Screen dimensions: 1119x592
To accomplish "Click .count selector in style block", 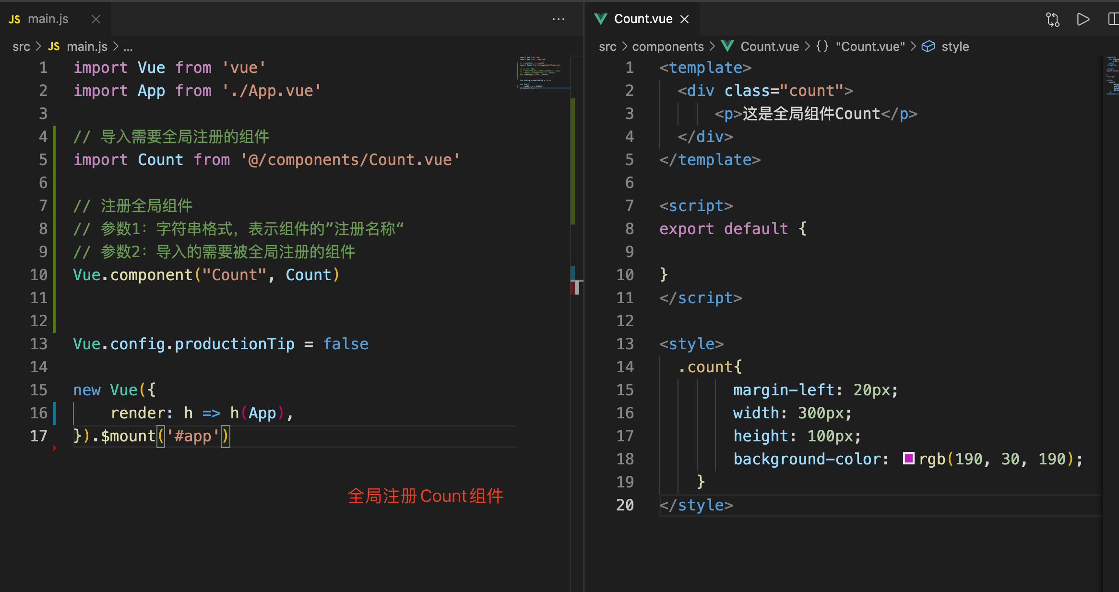I will pyautogui.click(x=705, y=367).
